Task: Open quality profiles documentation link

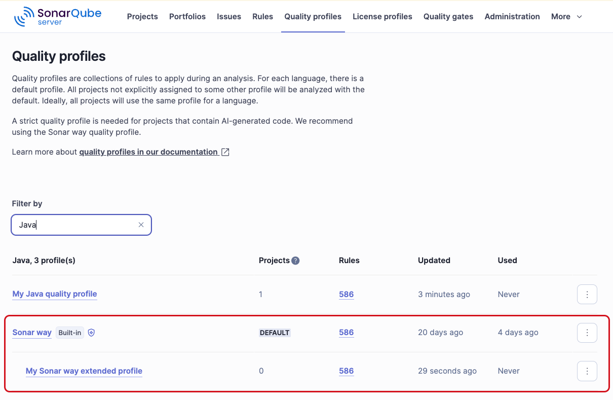Action: [147, 152]
